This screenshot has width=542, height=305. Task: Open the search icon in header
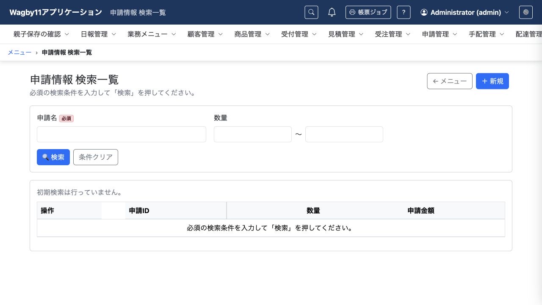tap(311, 12)
